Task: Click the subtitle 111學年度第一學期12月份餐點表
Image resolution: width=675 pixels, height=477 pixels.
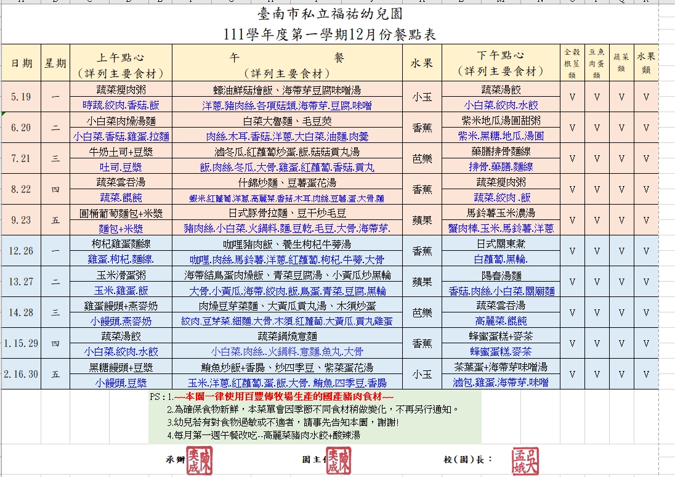Action: point(330,35)
